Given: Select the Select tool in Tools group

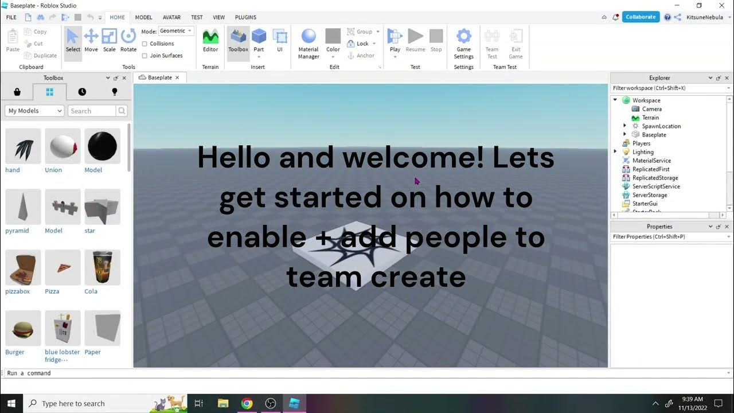Looking at the screenshot, I should pyautogui.click(x=73, y=40).
